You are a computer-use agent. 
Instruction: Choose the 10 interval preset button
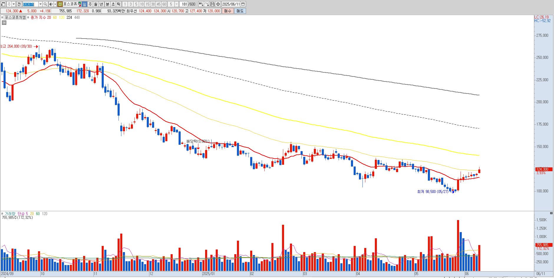(142, 4)
